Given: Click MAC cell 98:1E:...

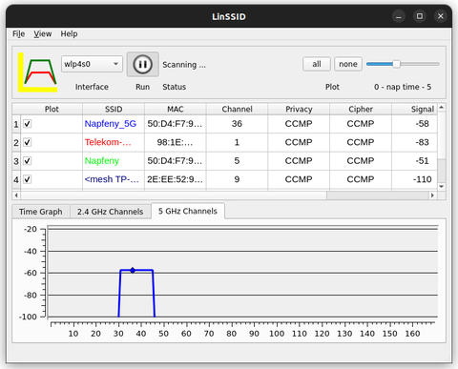Looking at the screenshot, I should click(x=176, y=142).
